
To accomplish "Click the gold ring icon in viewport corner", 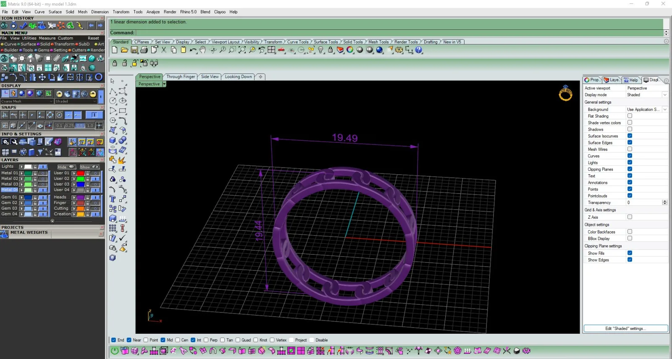I will click(565, 93).
